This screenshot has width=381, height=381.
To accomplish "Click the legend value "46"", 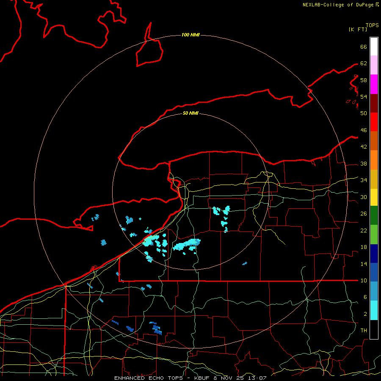I will tap(364, 130).
